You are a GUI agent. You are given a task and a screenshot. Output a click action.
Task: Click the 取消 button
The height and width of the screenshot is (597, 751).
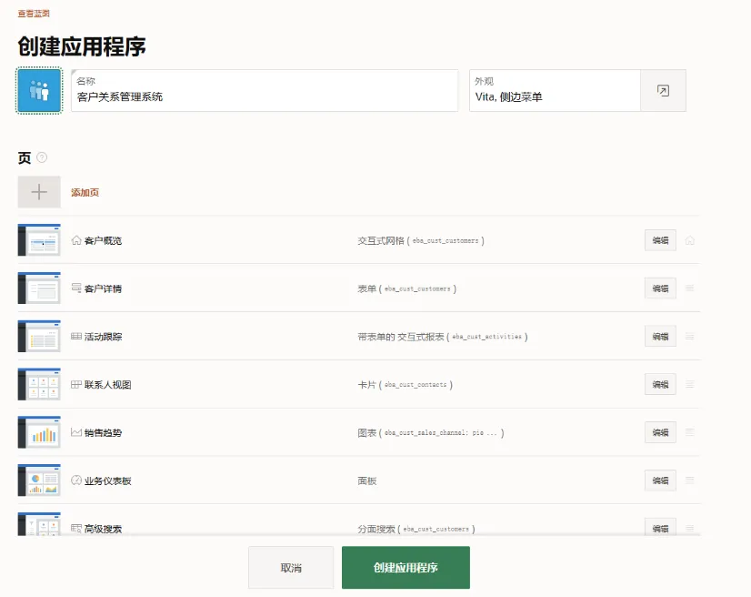tap(291, 567)
